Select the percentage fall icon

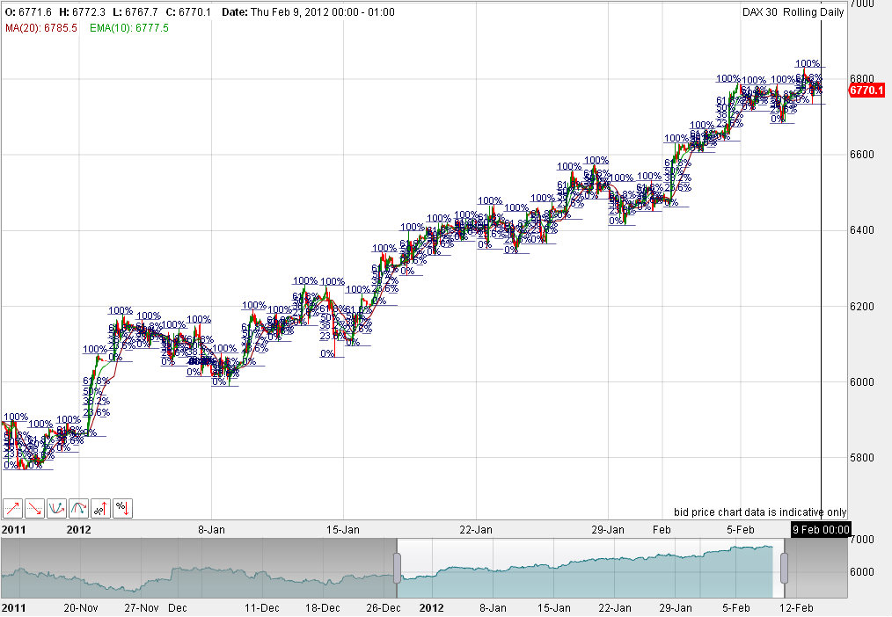(x=122, y=508)
